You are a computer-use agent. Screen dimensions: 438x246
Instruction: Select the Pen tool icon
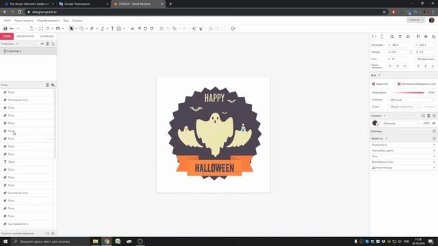(92, 29)
